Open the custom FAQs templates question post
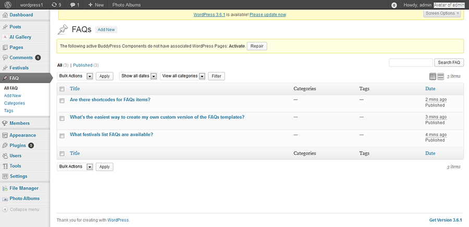 coord(157,117)
